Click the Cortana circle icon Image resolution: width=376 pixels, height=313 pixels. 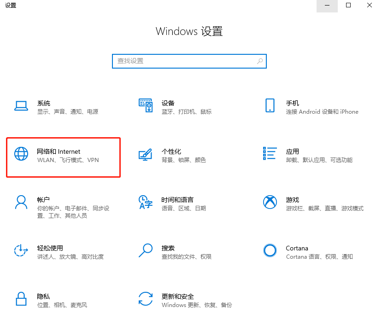pos(270,250)
